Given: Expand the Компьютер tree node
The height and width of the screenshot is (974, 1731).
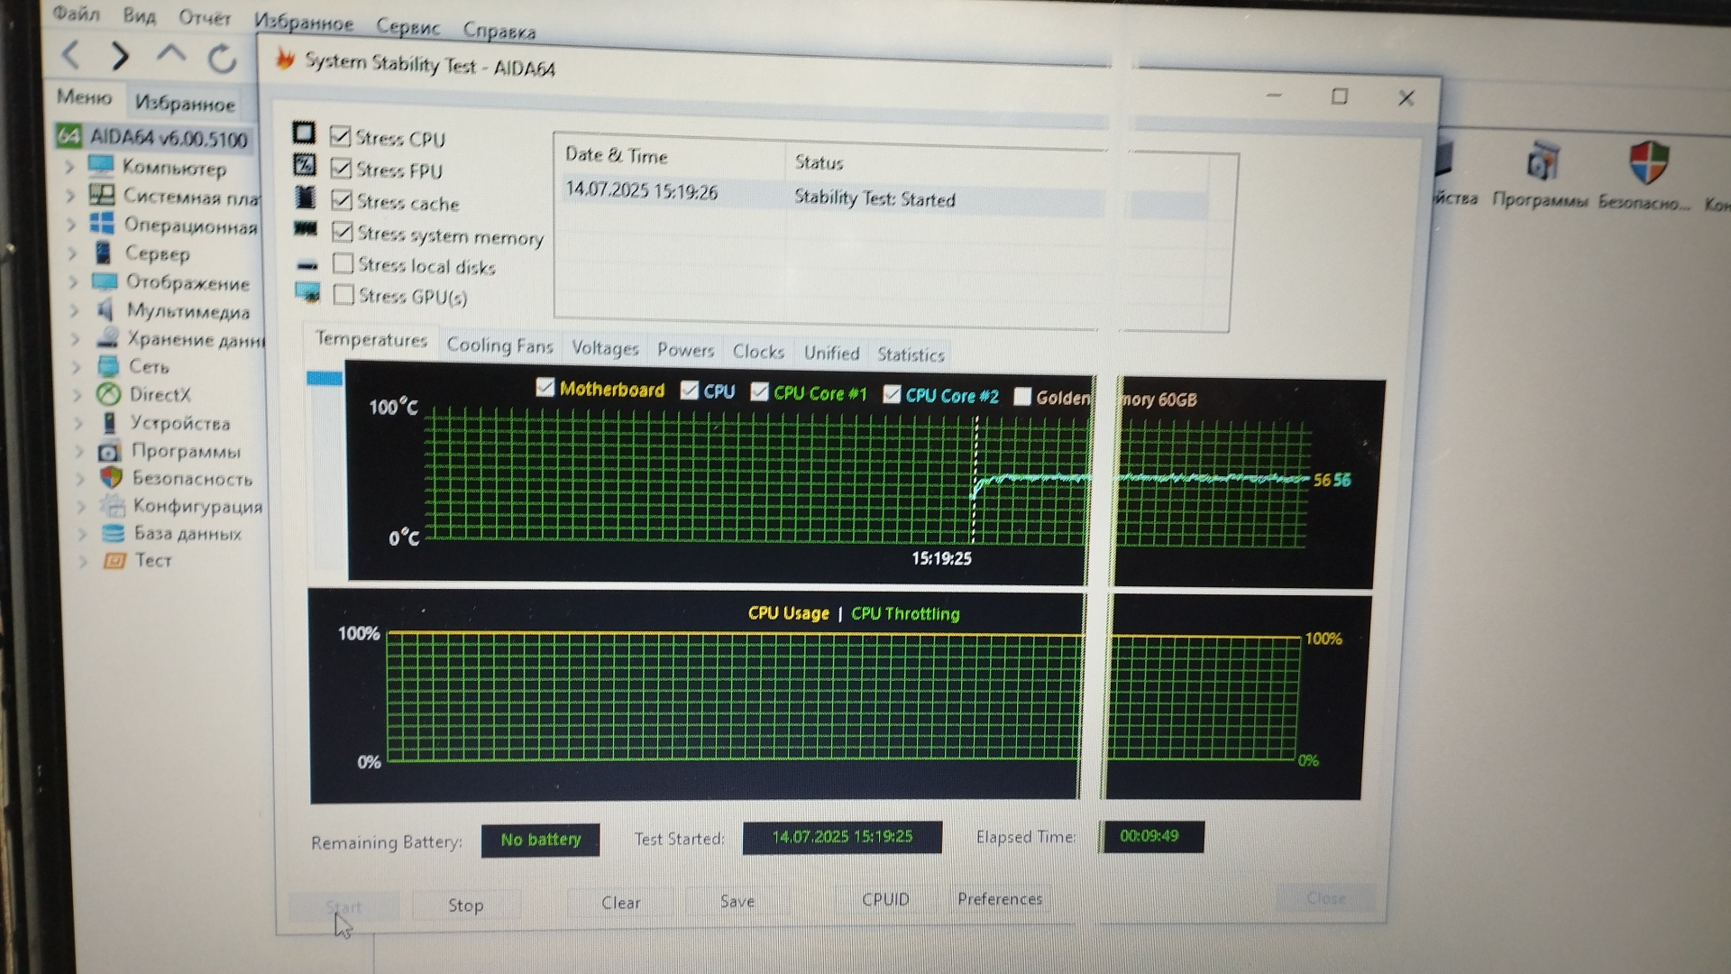Looking at the screenshot, I should point(69,167).
